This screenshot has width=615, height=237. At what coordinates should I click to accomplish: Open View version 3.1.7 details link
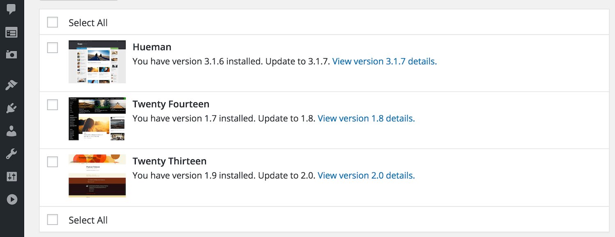384,61
